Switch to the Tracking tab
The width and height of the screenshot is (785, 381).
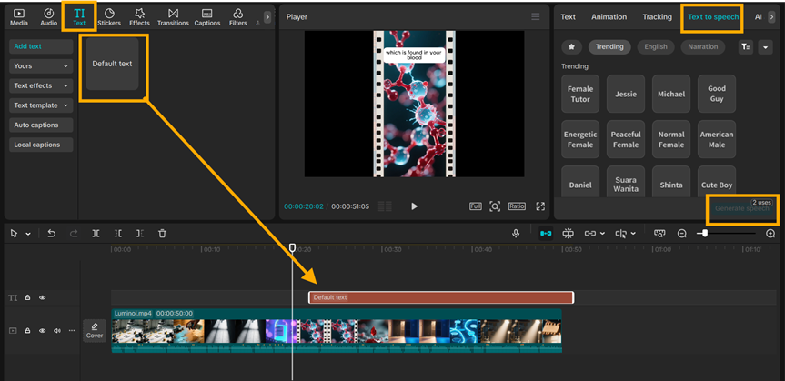pyautogui.click(x=657, y=16)
